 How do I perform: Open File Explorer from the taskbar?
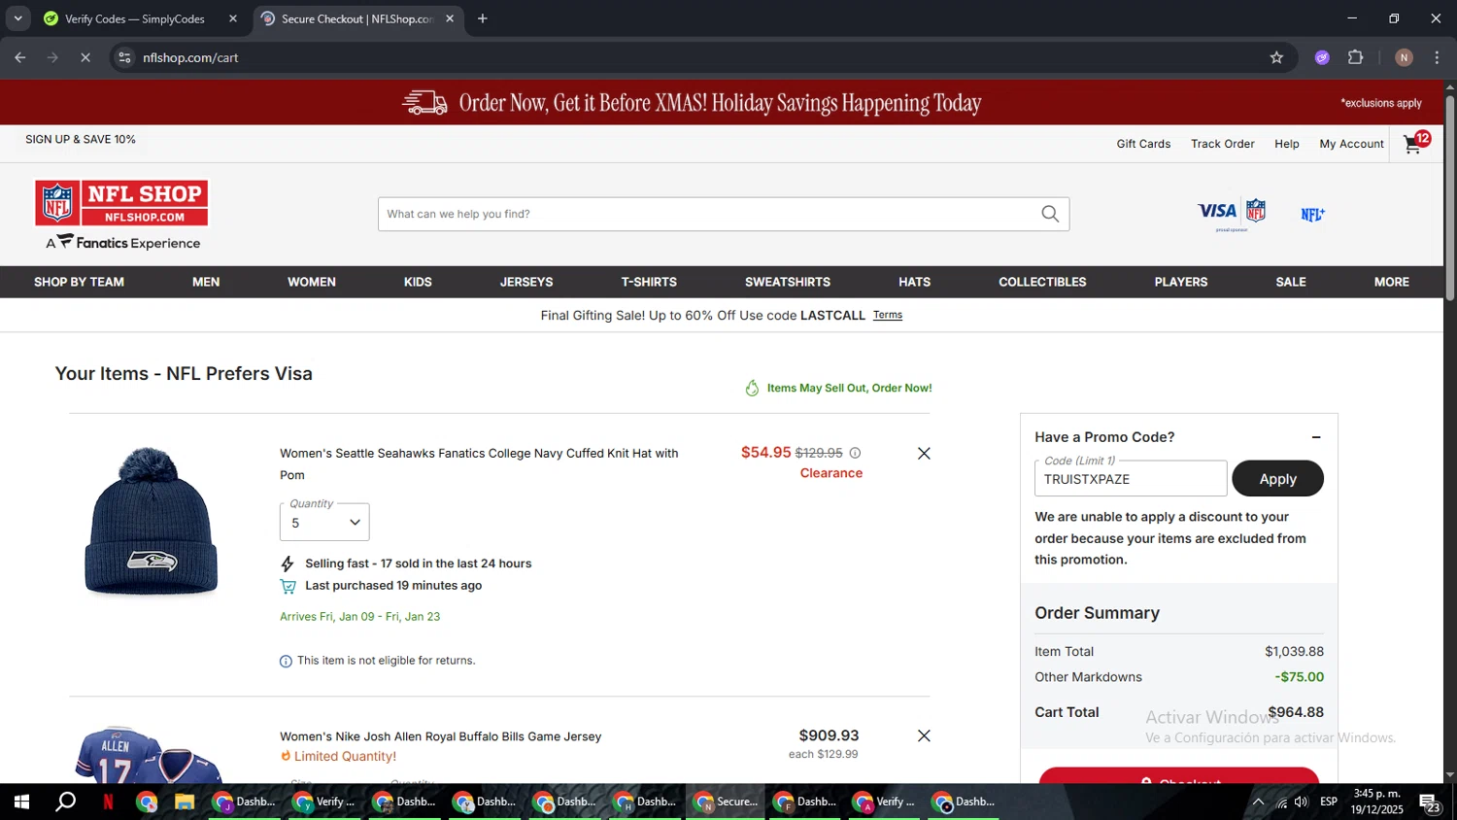(184, 802)
